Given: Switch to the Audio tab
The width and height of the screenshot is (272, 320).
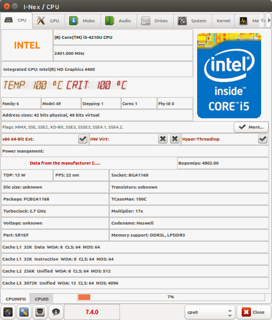Looking at the screenshot, I should (x=119, y=21).
